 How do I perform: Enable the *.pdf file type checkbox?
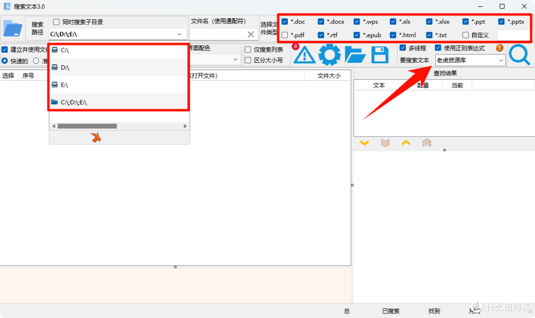pos(285,35)
